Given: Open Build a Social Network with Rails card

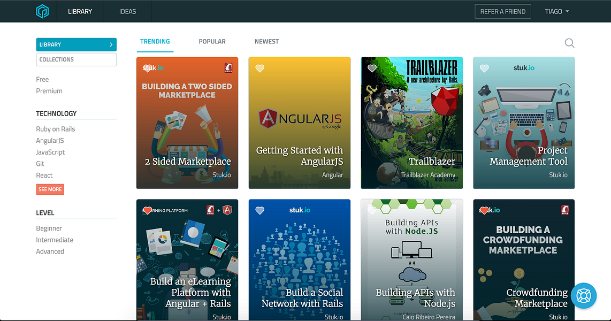Looking at the screenshot, I should click(299, 260).
